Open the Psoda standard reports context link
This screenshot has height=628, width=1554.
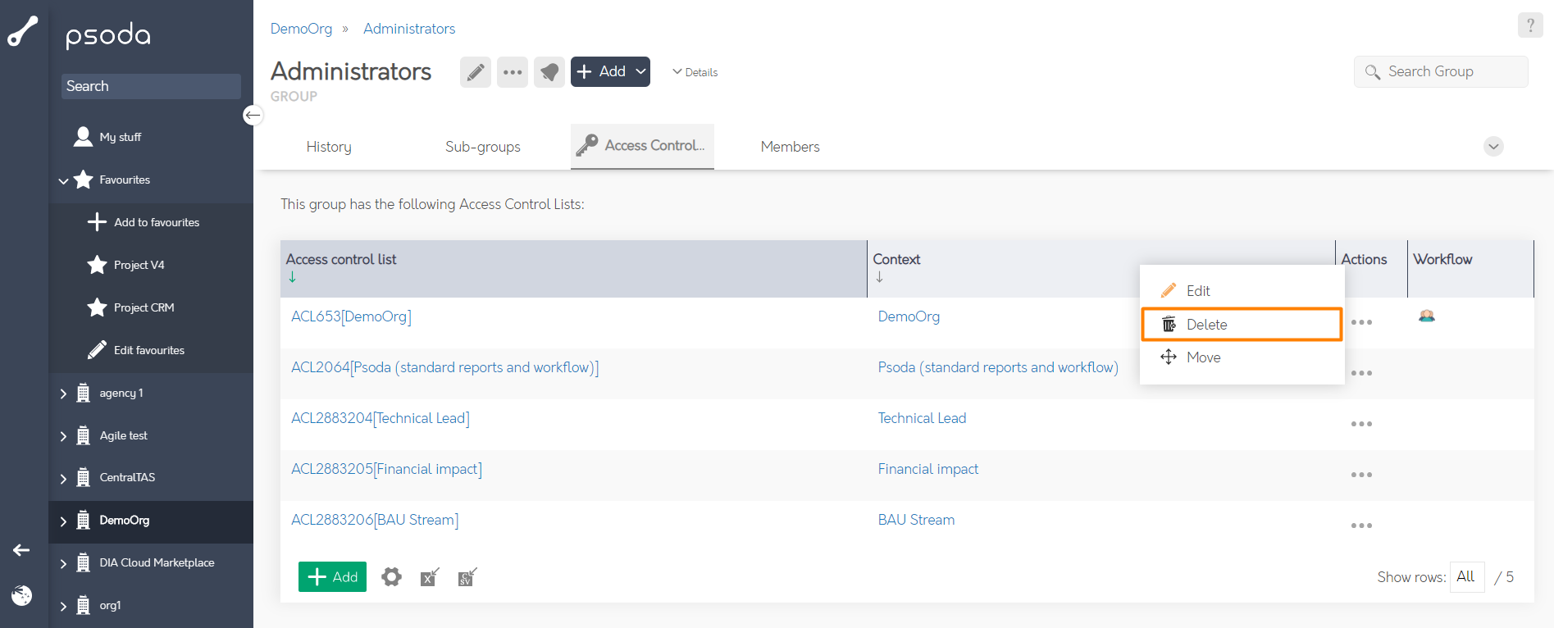click(998, 367)
